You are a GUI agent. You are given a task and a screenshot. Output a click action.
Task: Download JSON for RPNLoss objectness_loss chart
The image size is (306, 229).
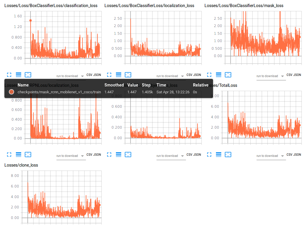(x=197, y=155)
